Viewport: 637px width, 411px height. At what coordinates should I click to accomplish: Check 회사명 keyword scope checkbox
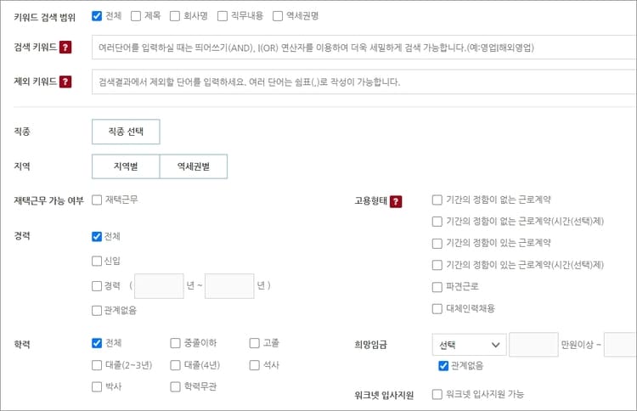coord(175,16)
